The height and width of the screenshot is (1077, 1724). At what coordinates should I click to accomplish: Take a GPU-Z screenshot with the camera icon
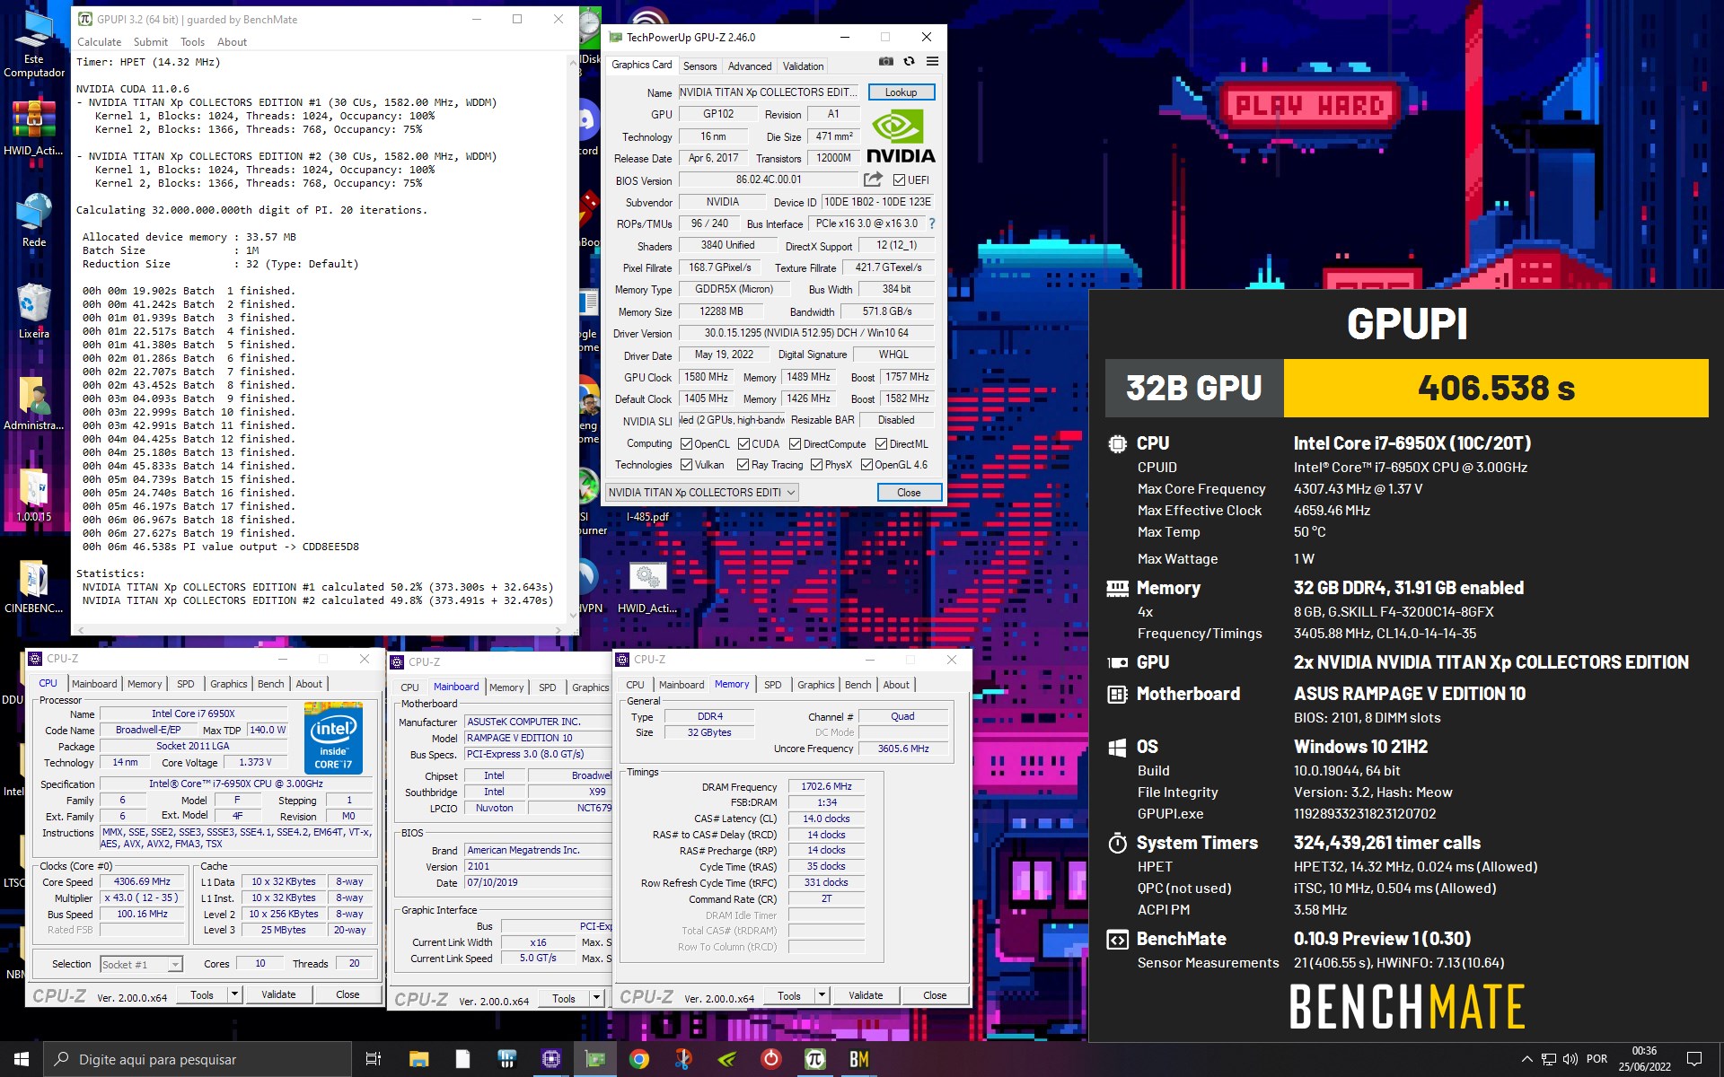tap(885, 62)
